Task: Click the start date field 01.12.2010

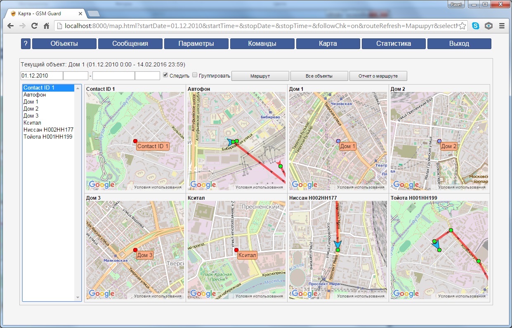Action: 42,76
